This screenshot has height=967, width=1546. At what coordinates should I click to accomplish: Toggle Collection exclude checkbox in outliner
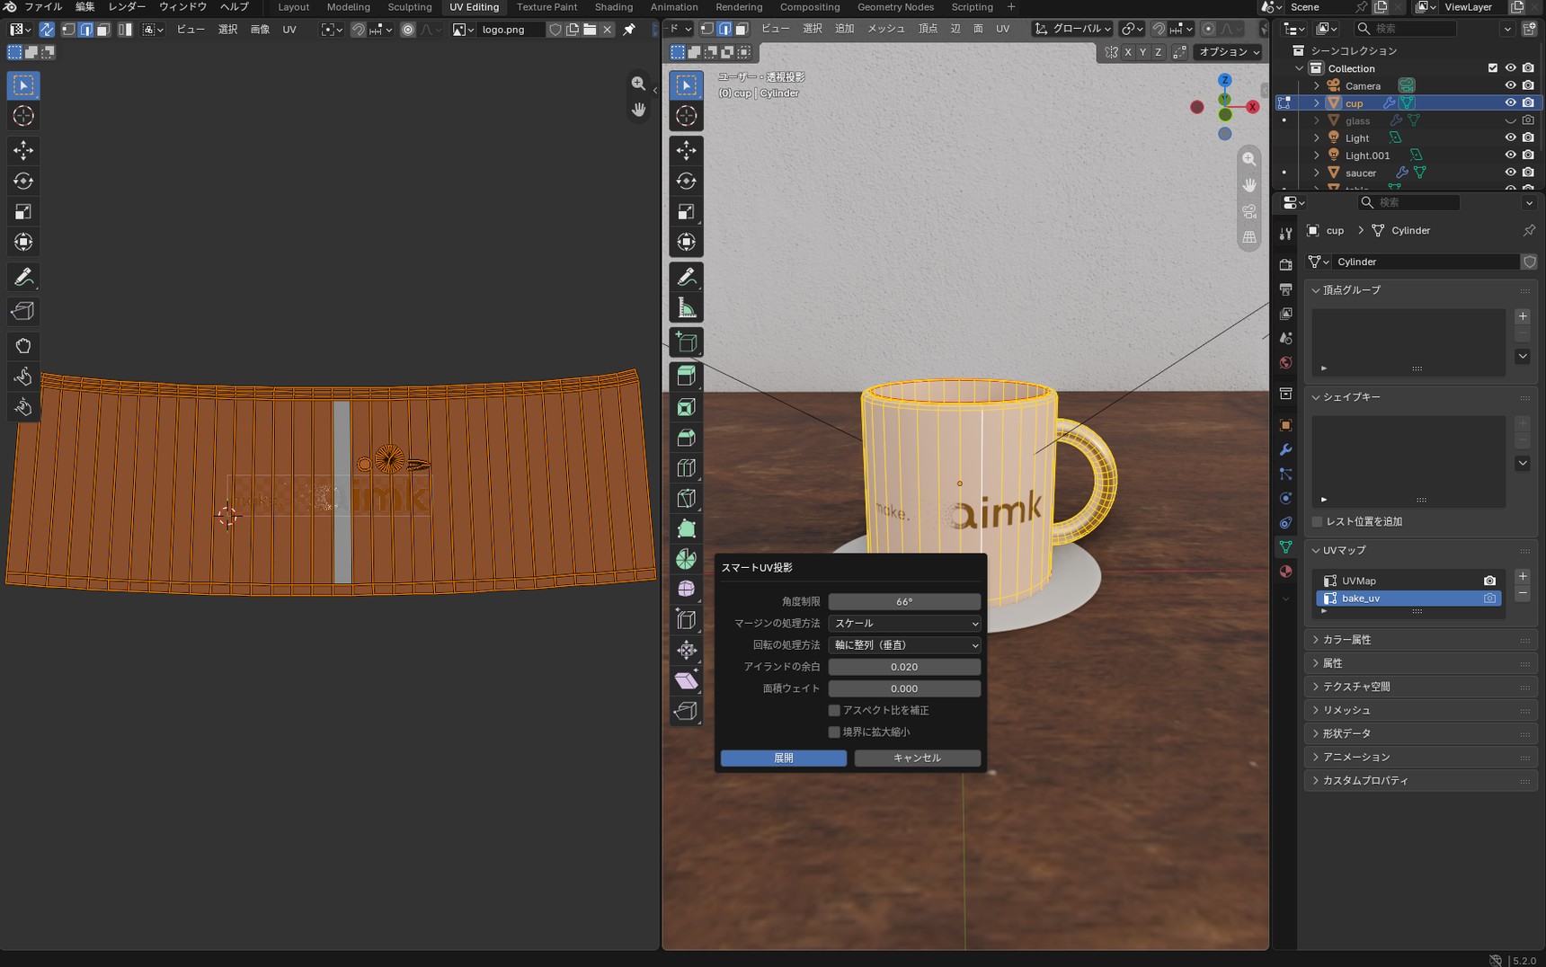[1493, 68]
